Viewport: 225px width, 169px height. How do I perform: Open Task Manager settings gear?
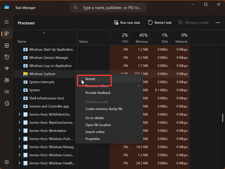tap(7, 162)
